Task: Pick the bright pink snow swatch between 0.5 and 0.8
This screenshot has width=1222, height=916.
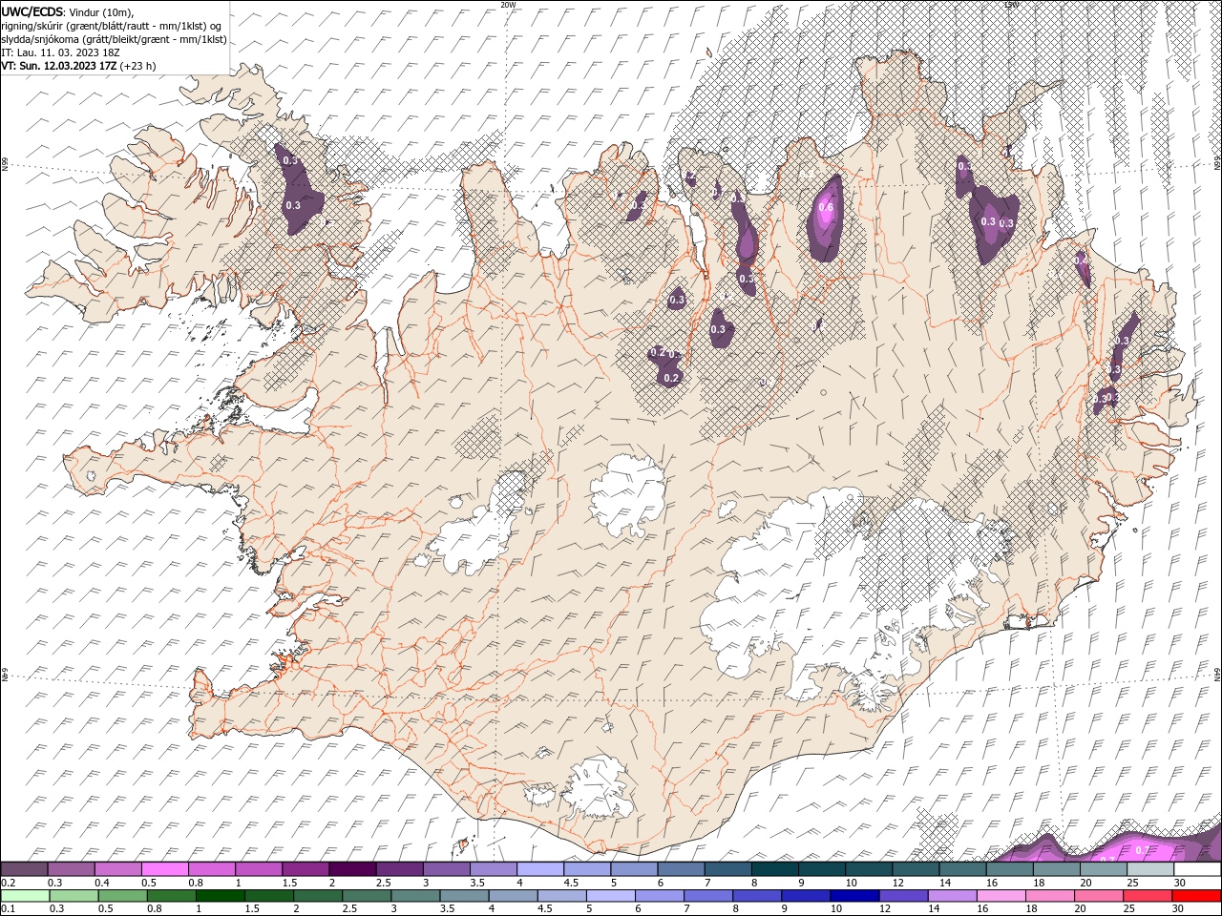Action: pyautogui.click(x=164, y=869)
